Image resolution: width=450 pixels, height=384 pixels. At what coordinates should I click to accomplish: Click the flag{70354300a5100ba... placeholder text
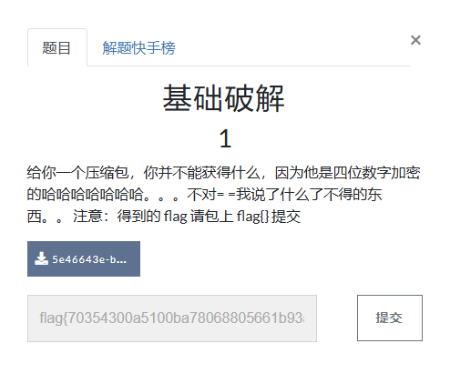(172, 318)
